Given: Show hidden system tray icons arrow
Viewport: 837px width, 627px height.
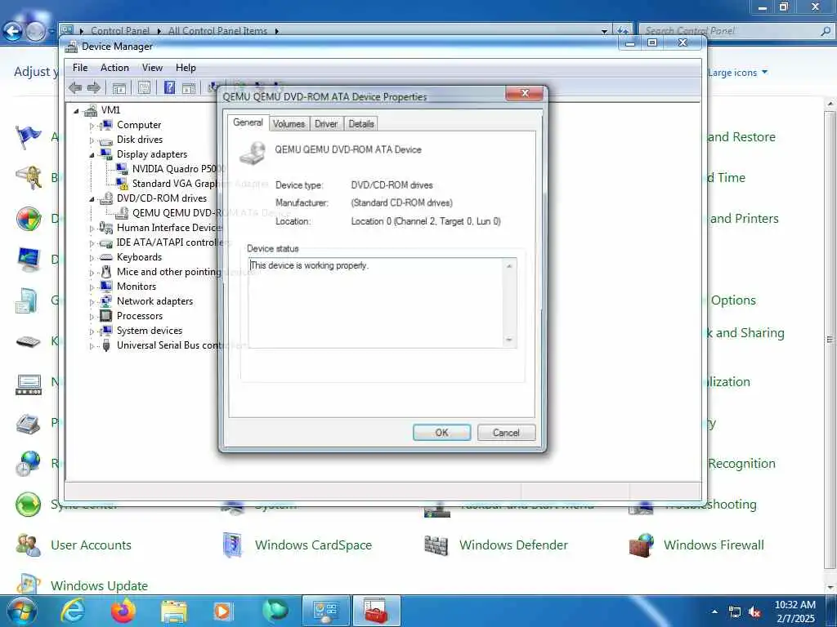Looking at the screenshot, I should click(714, 611).
